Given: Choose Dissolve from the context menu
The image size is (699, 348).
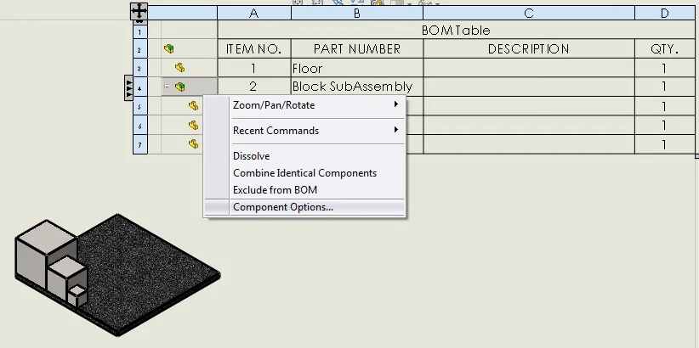Looking at the screenshot, I should coord(251,156).
